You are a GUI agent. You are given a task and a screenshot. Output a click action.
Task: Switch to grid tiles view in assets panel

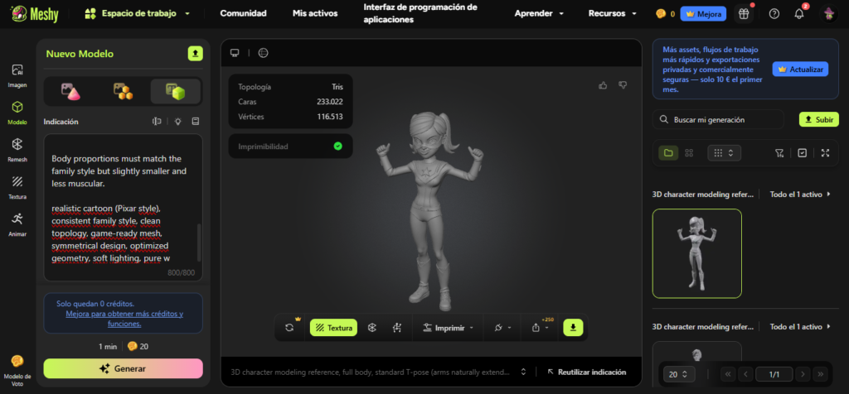[689, 153]
